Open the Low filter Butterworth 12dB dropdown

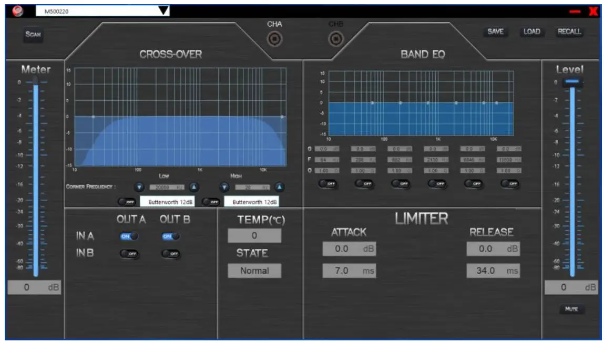(167, 202)
